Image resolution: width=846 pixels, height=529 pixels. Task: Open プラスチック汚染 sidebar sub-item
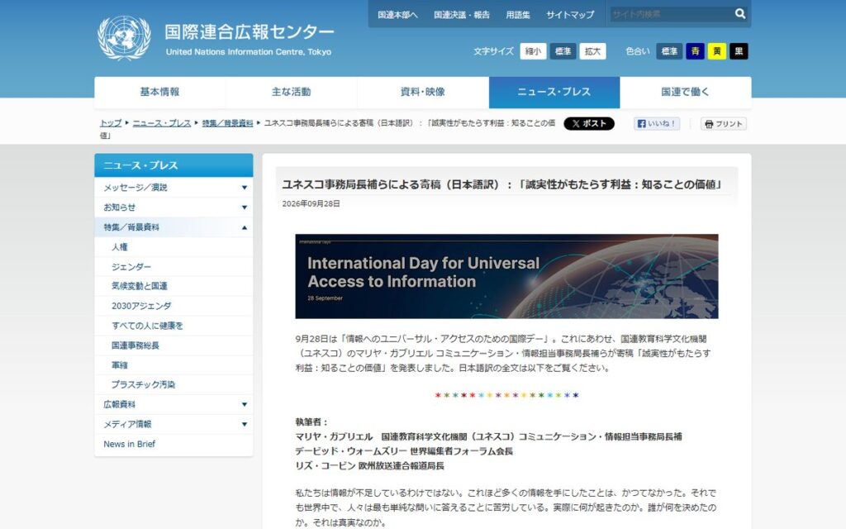144,385
